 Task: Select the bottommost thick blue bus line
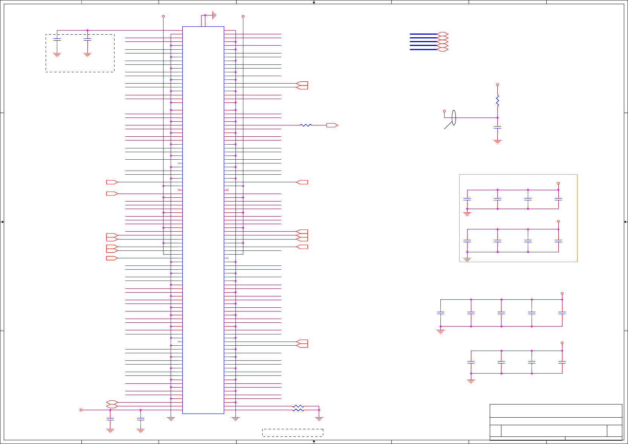pos(423,49)
